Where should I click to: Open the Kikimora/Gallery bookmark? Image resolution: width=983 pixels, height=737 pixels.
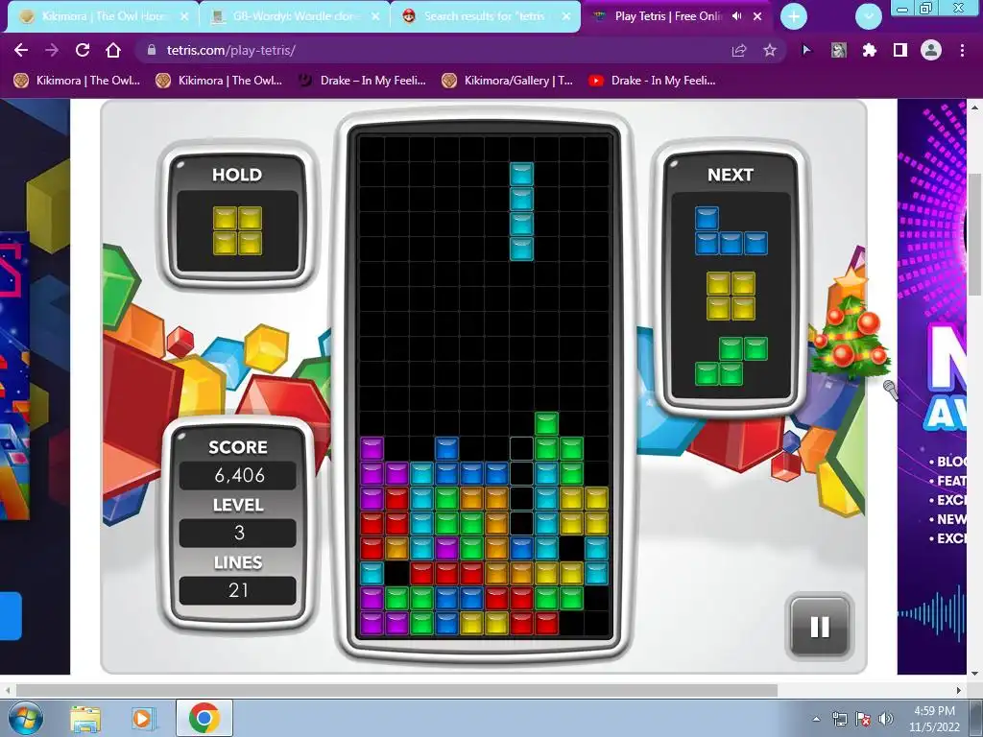[x=507, y=81]
